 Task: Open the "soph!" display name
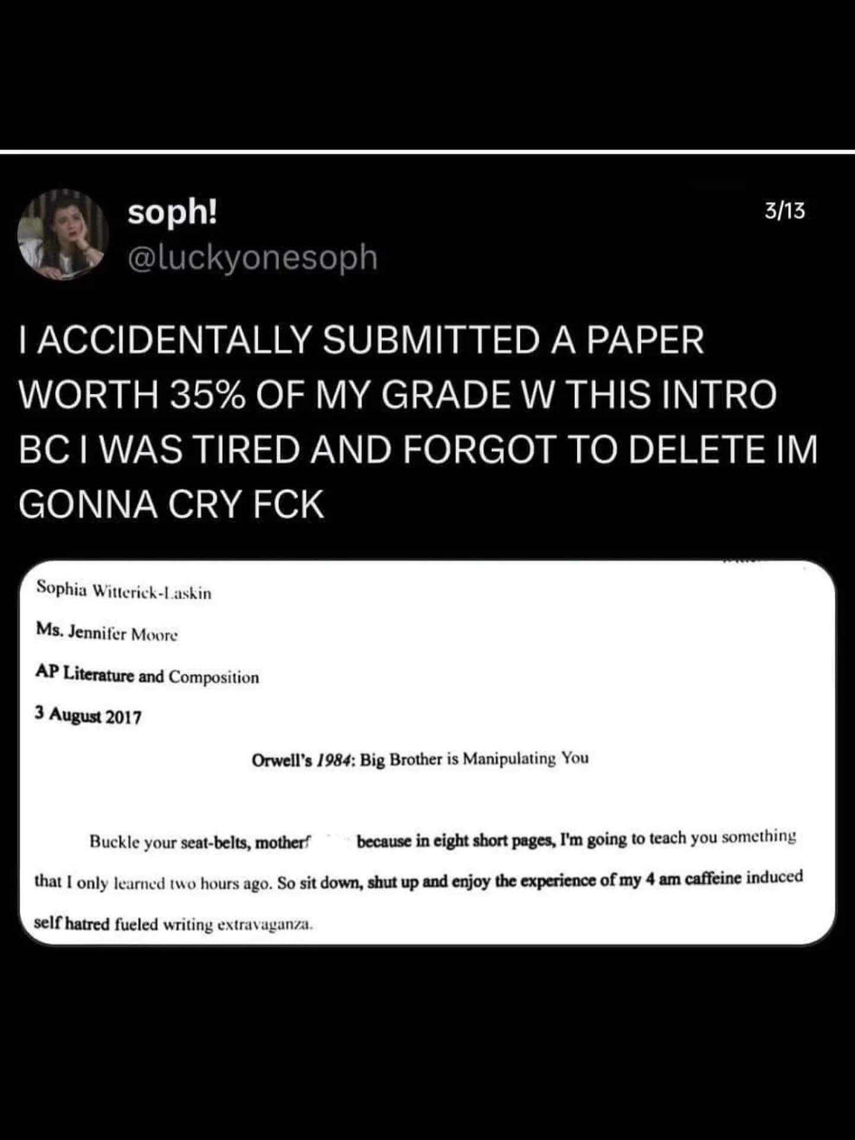tap(173, 212)
